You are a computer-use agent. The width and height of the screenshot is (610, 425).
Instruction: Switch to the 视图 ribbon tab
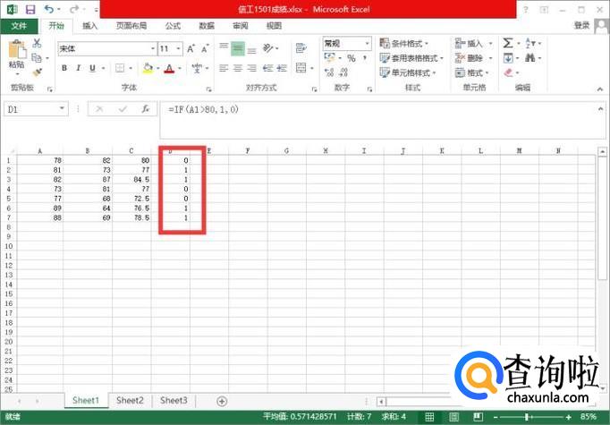point(274,26)
